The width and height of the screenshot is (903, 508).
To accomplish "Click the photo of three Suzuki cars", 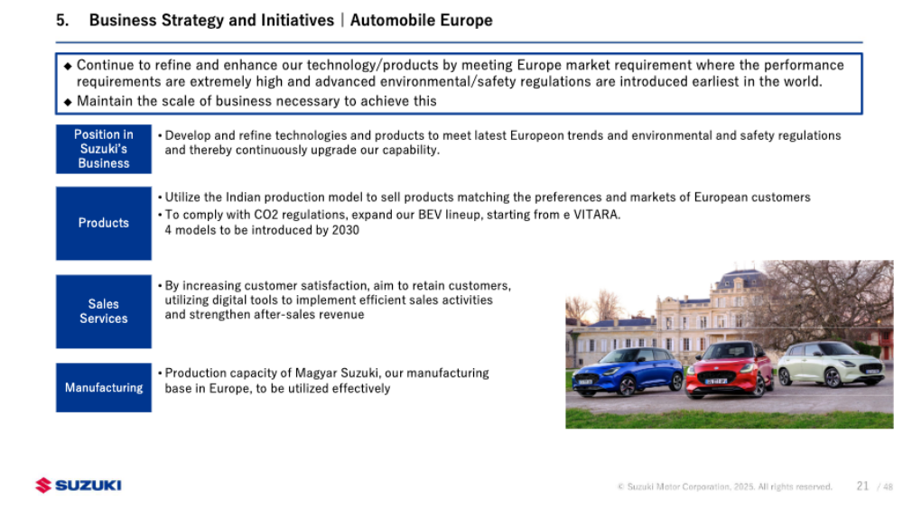I will click(729, 344).
